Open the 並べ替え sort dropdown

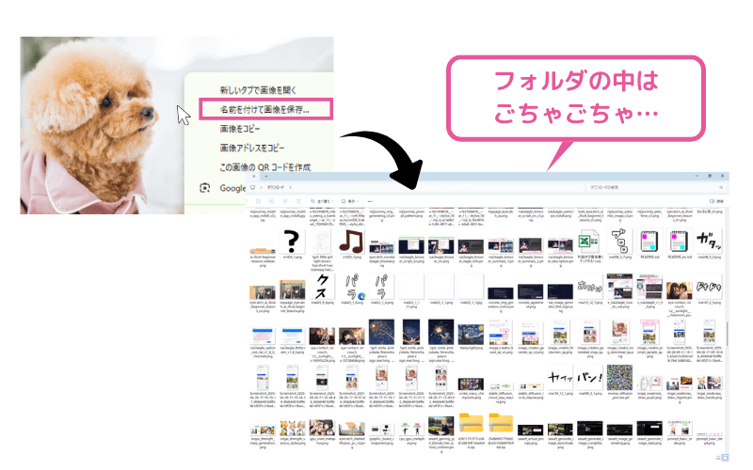pos(323,201)
